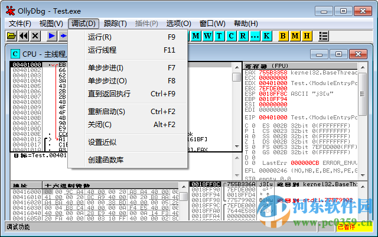Select address 00401012 in disassembly
This screenshot has height=237, width=378.
(27, 139)
